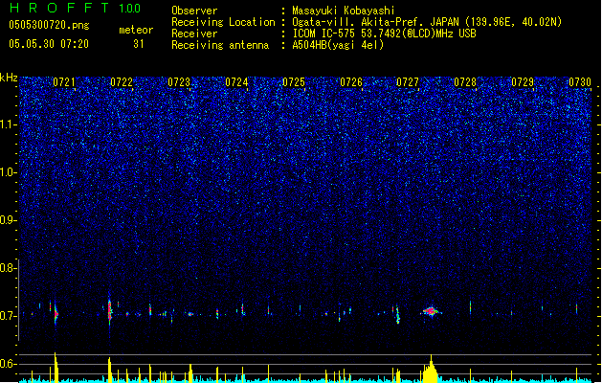
Task: Click the 0.7 frequency axis label
Action: 8,316
